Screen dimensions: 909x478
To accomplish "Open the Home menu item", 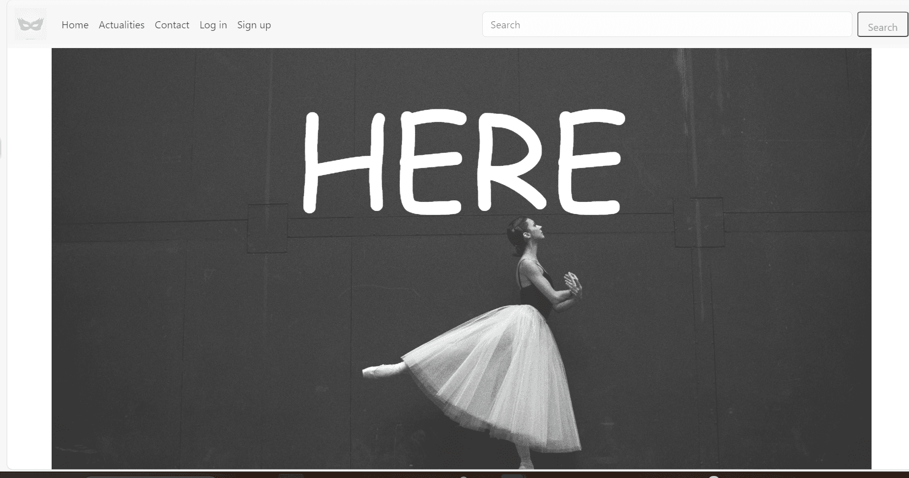I will [75, 25].
